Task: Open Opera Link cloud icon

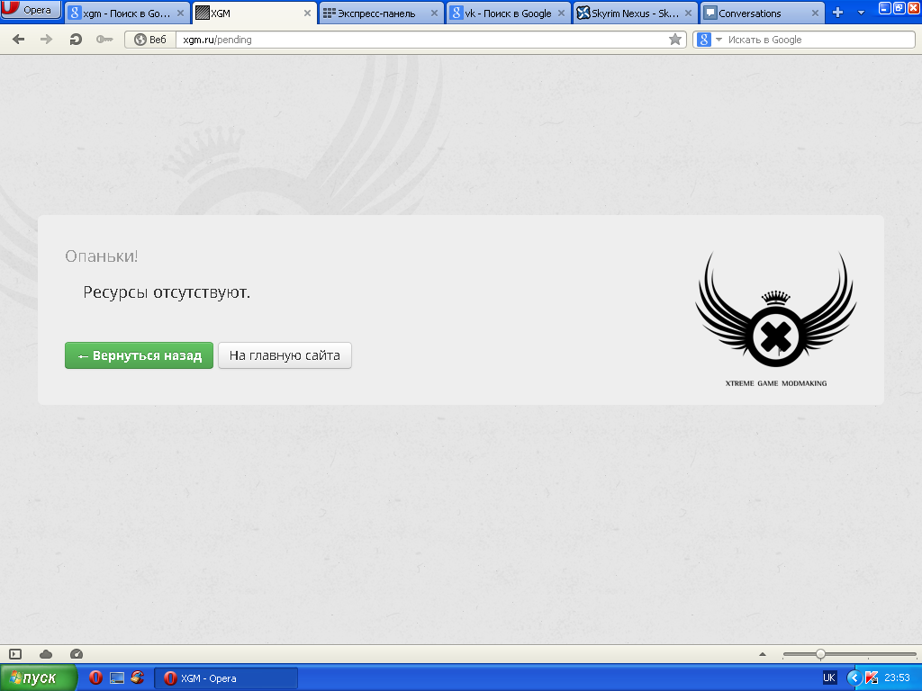Action: [46, 654]
